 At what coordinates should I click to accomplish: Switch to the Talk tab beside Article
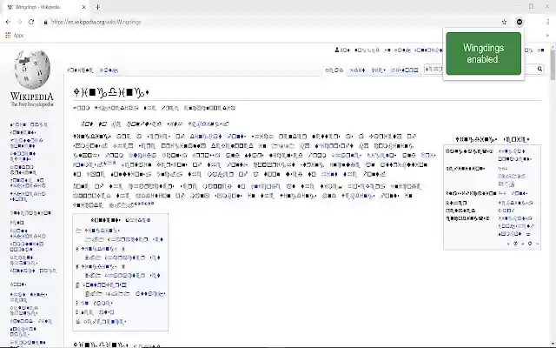coord(109,70)
